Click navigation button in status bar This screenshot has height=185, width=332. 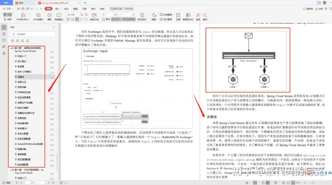click(x=6, y=183)
